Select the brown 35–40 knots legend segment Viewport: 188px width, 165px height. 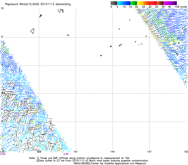(x=160, y=3)
